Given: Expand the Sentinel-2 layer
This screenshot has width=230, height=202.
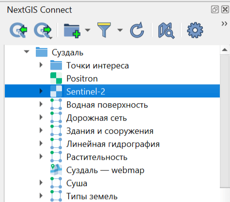Looking at the screenshot, I should click(41, 91).
